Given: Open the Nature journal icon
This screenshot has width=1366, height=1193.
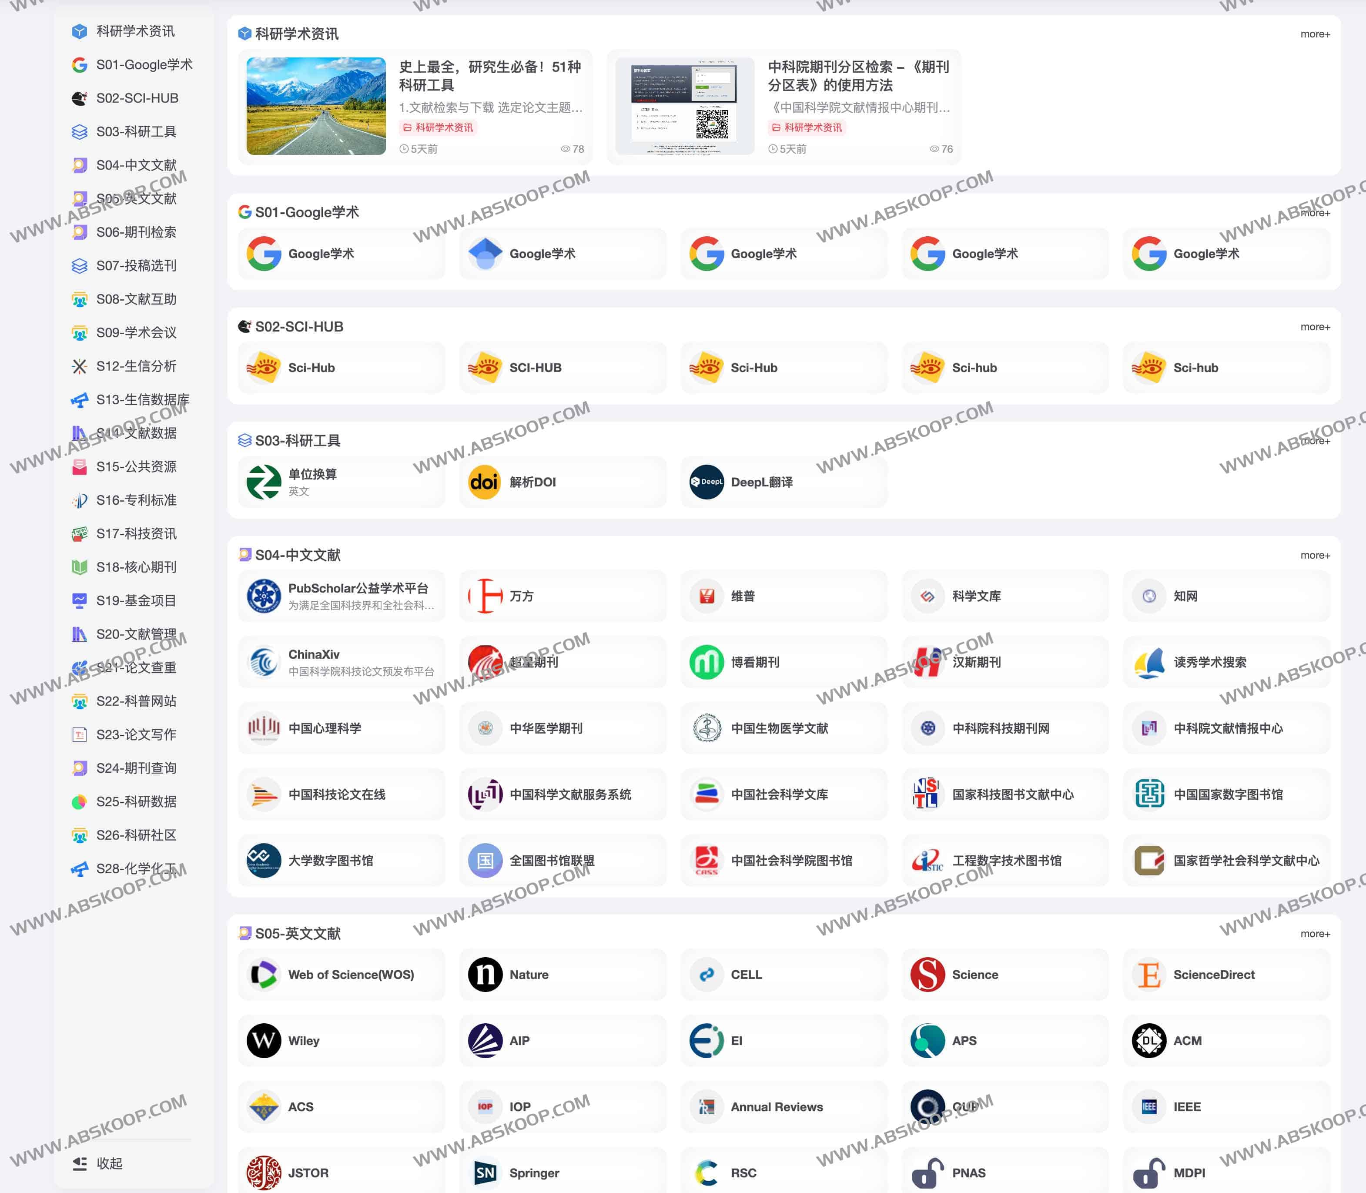Looking at the screenshot, I should 485,975.
